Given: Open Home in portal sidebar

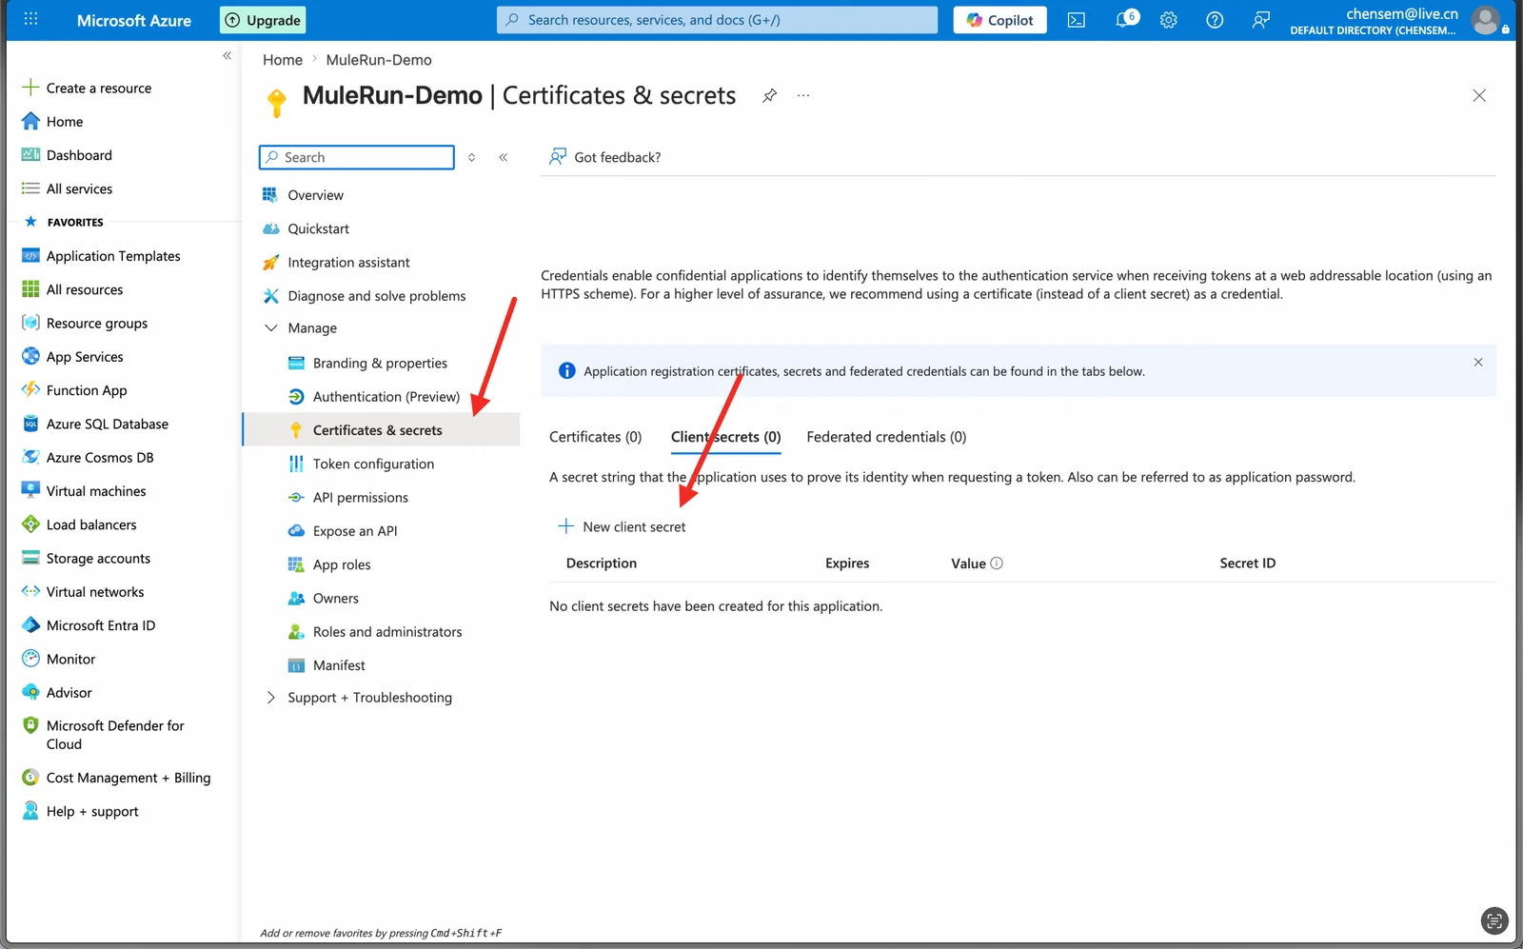Looking at the screenshot, I should (65, 122).
